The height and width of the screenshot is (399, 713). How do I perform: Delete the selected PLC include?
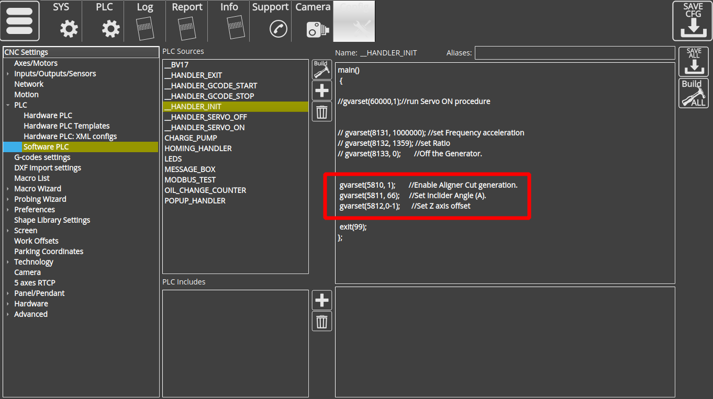pyautogui.click(x=321, y=322)
